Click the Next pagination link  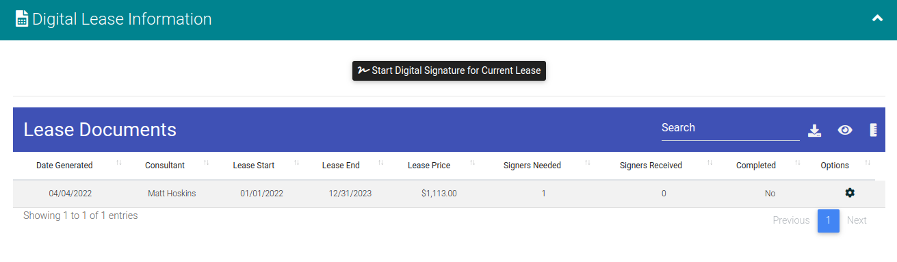(857, 220)
